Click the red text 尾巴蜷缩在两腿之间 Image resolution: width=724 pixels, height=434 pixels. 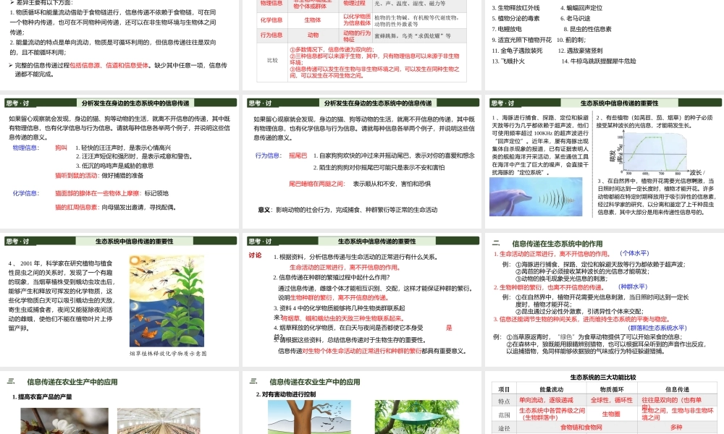317,184
